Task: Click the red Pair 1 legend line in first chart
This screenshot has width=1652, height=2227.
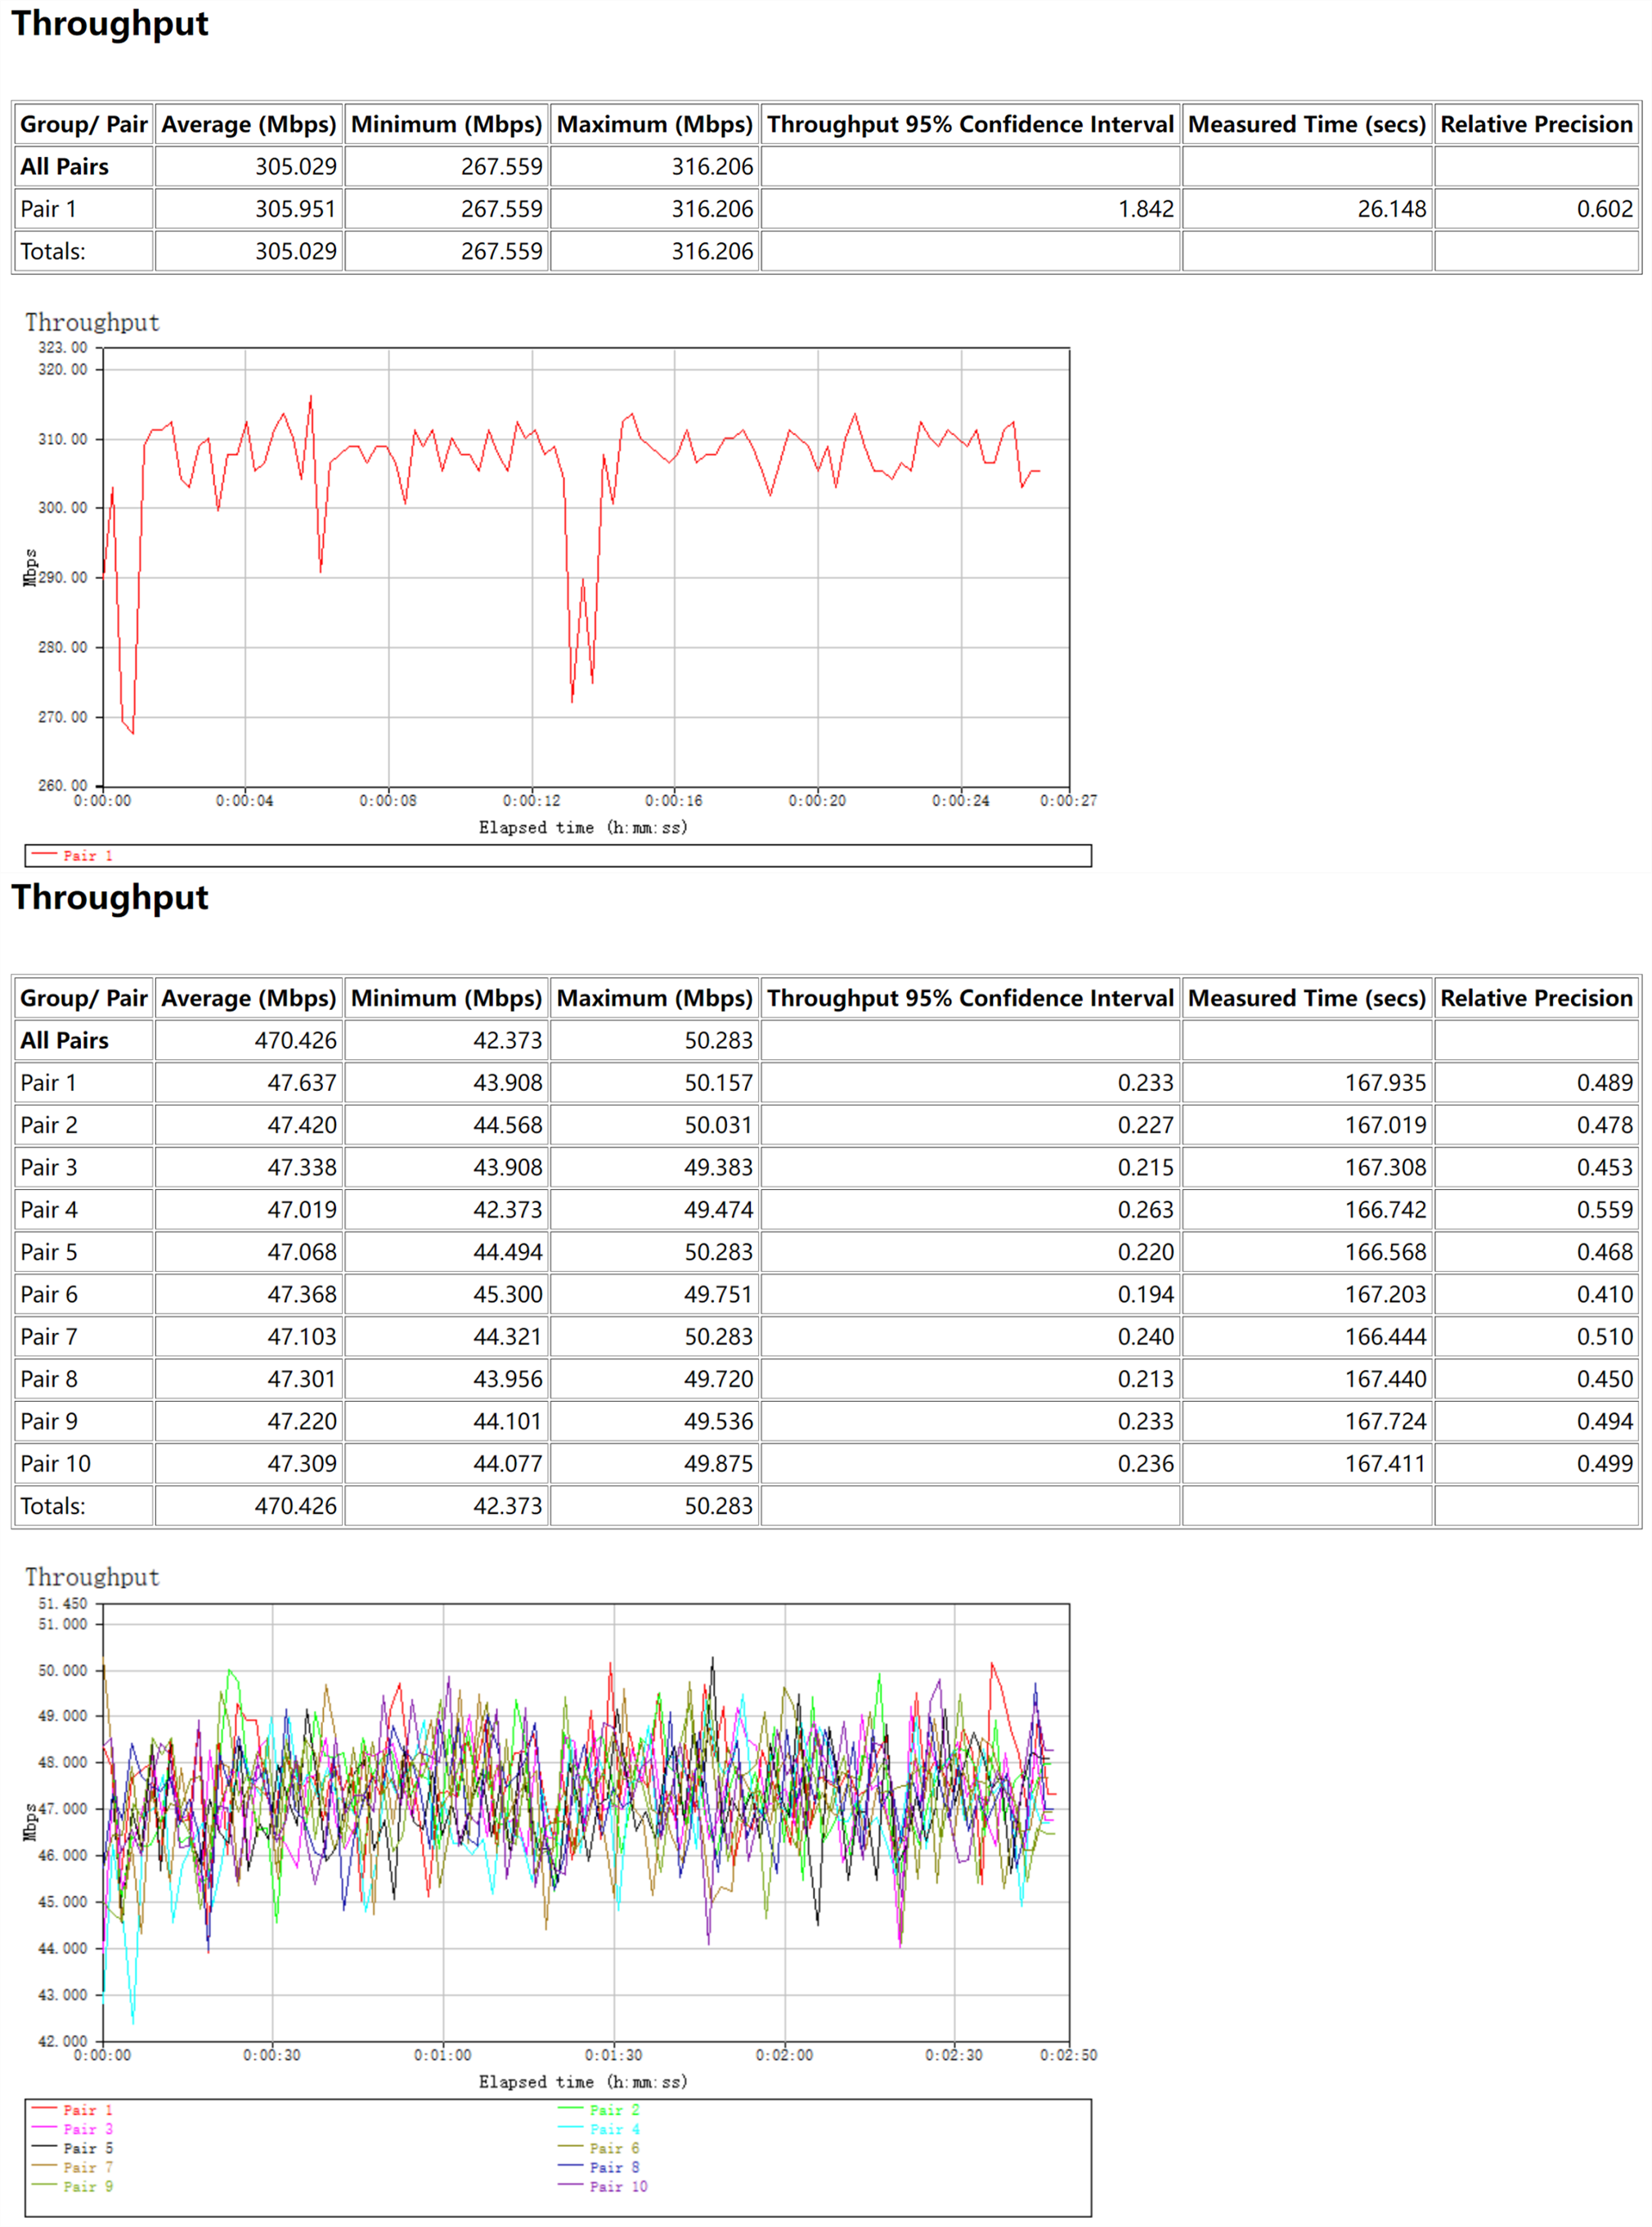Action: (45, 854)
